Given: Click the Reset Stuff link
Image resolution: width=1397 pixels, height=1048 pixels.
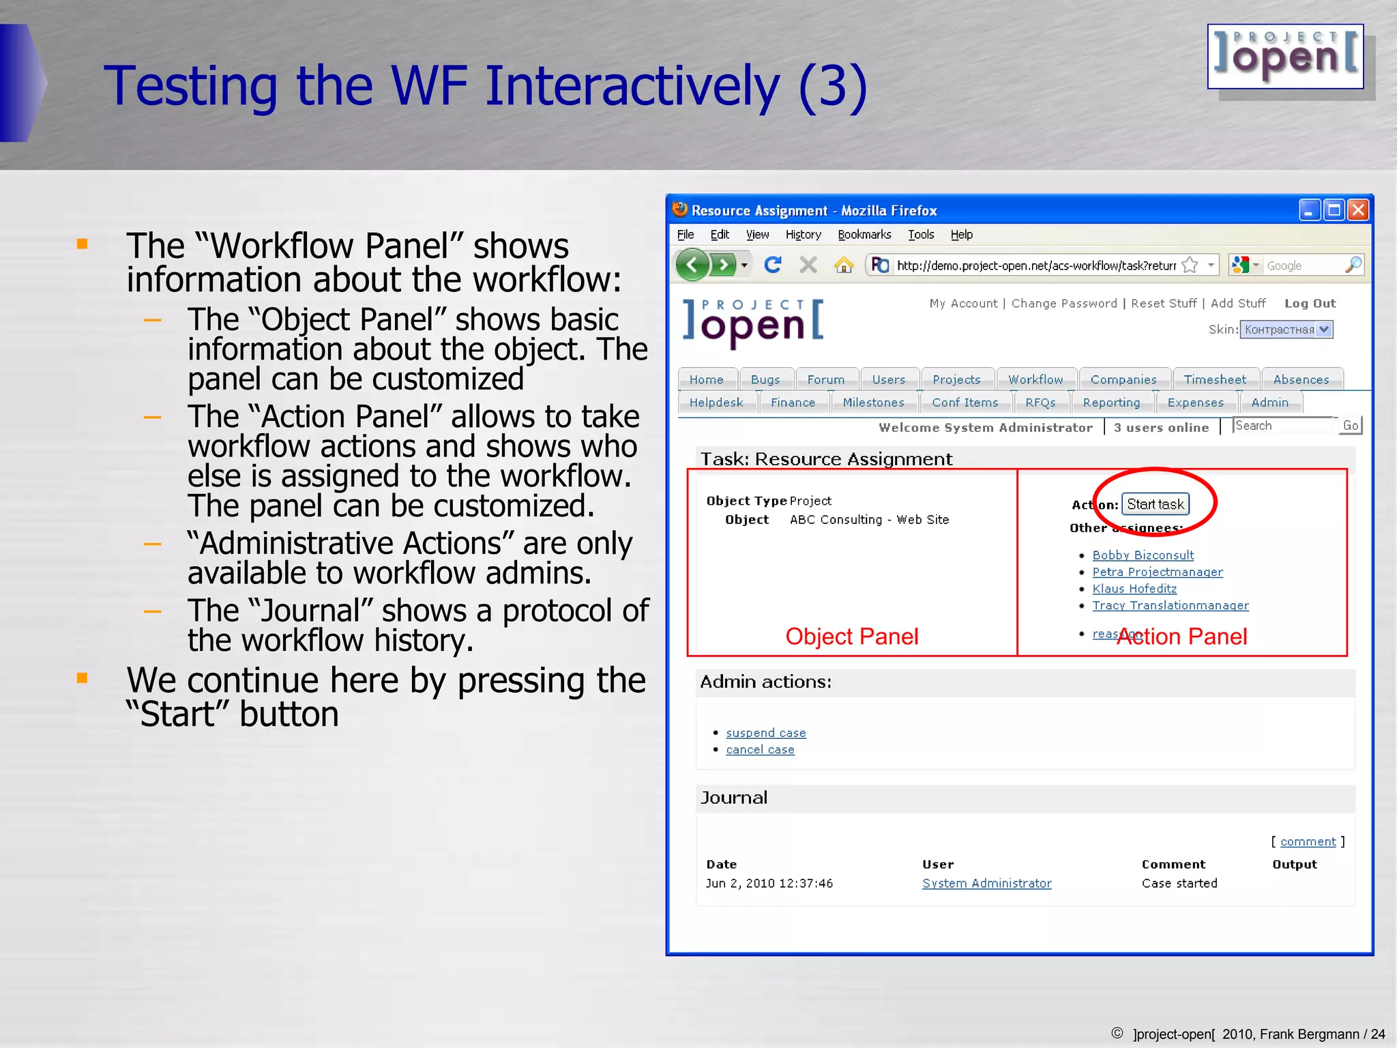Looking at the screenshot, I should tap(1164, 304).
